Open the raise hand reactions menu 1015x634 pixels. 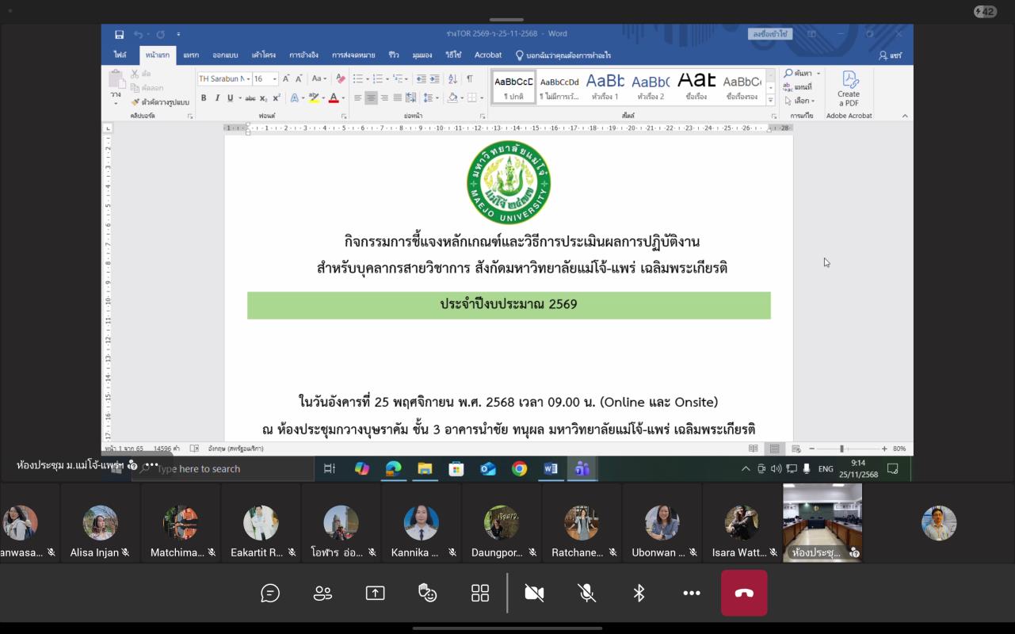tap(427, 593)
